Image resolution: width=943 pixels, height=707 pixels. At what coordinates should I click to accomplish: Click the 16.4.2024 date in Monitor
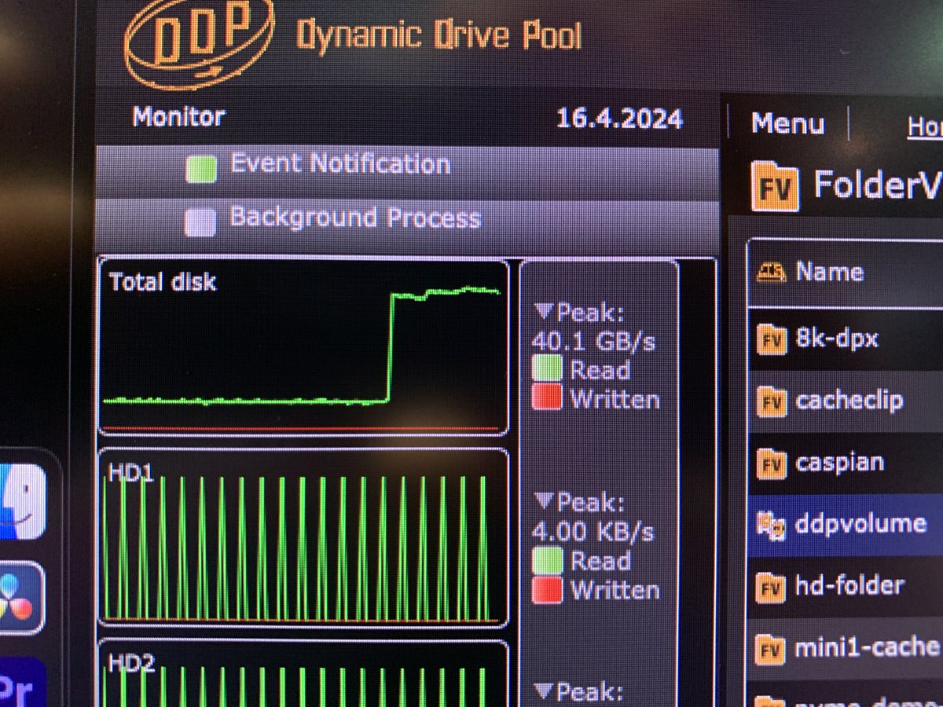click(x=619, y=118)
